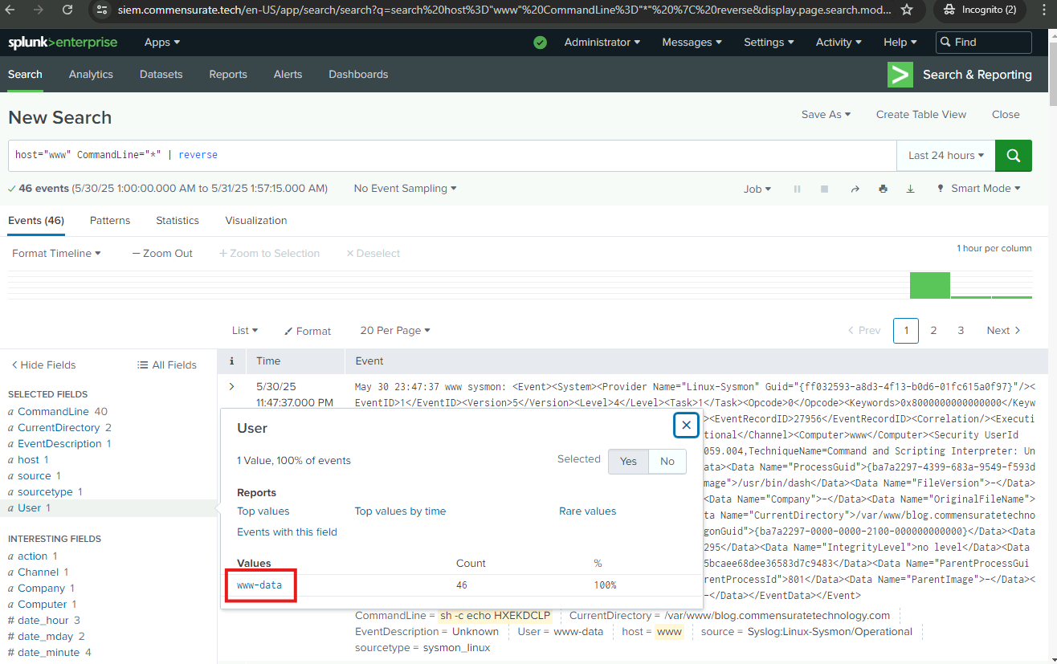Open the Smart Mode dropdown
1057x664 pixels.
(x=979, y=189)
